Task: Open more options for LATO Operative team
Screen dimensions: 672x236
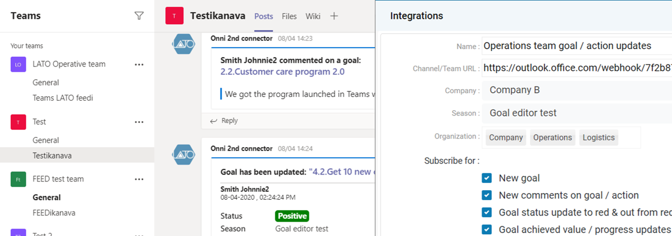Action: 139,65
